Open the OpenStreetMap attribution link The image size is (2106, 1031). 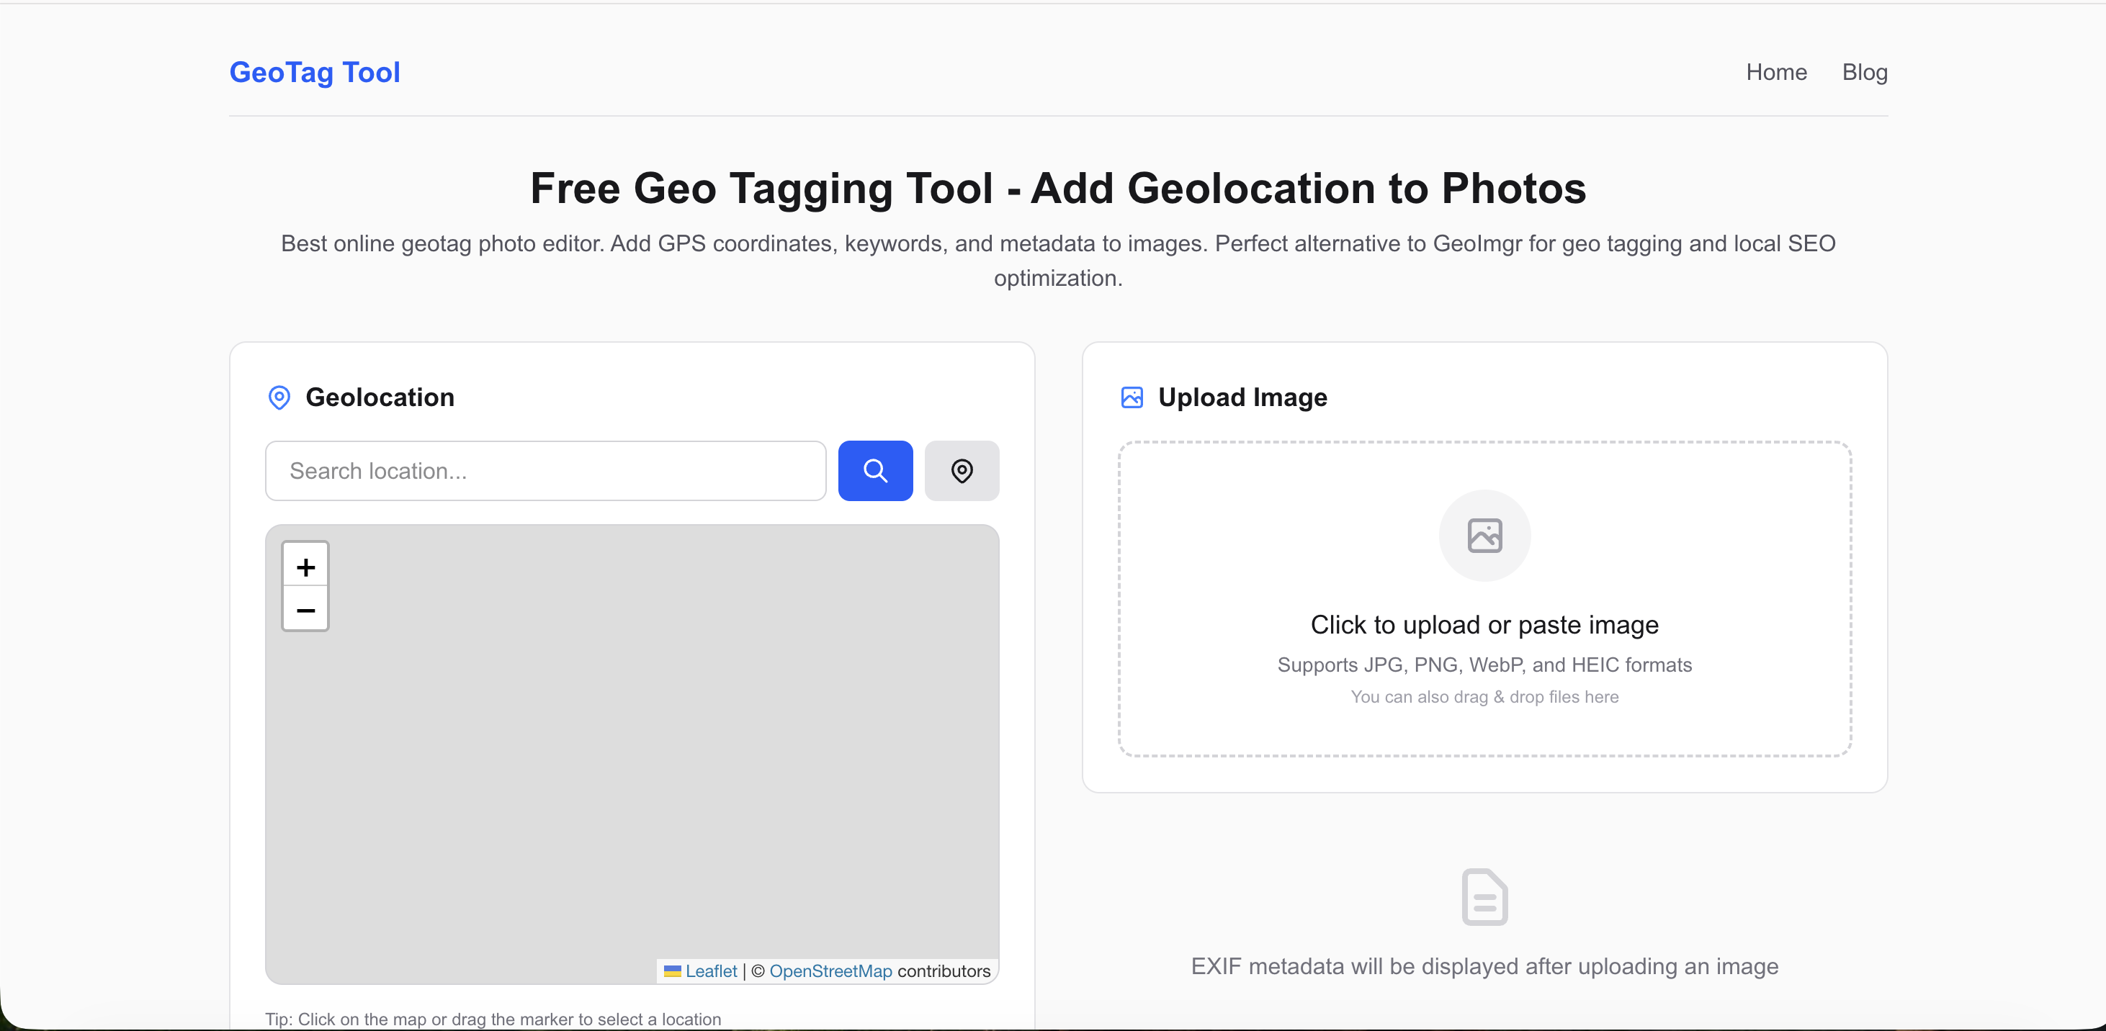click(830, 971)
